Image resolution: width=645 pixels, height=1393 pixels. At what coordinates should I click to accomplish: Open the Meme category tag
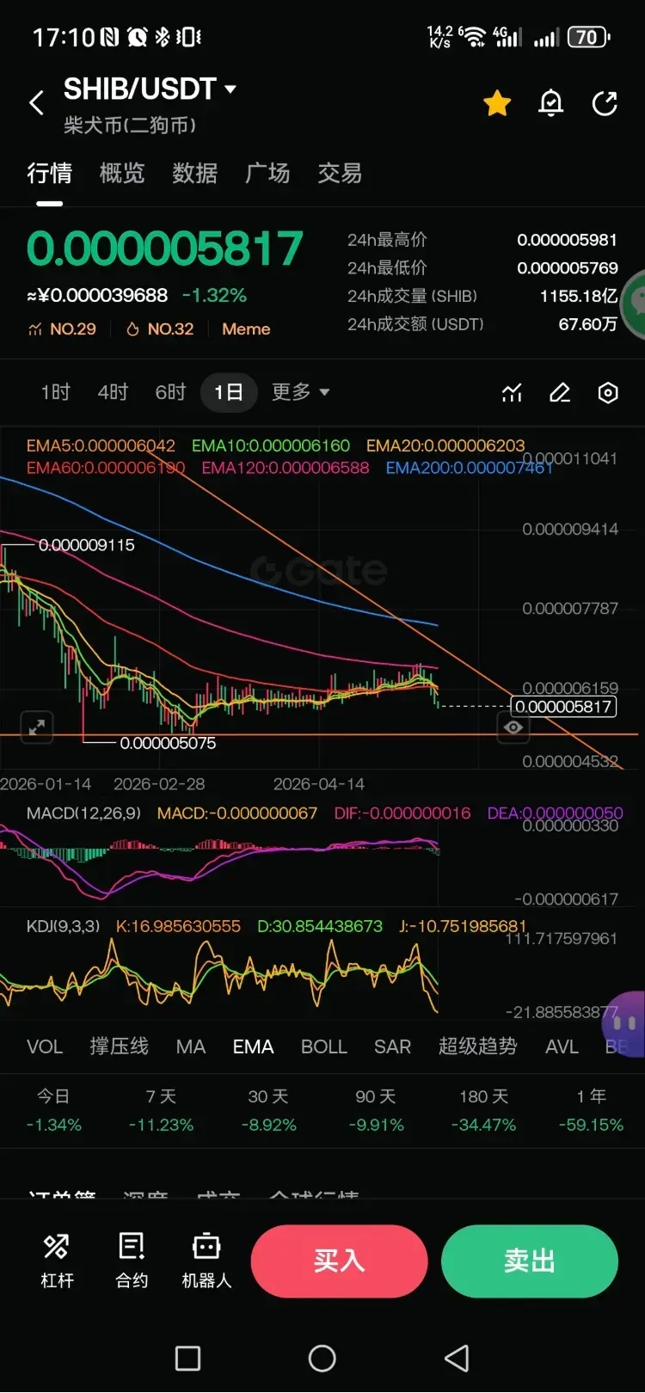click(x=246, y=328)
